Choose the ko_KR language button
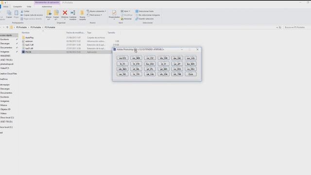 [191, 64]
